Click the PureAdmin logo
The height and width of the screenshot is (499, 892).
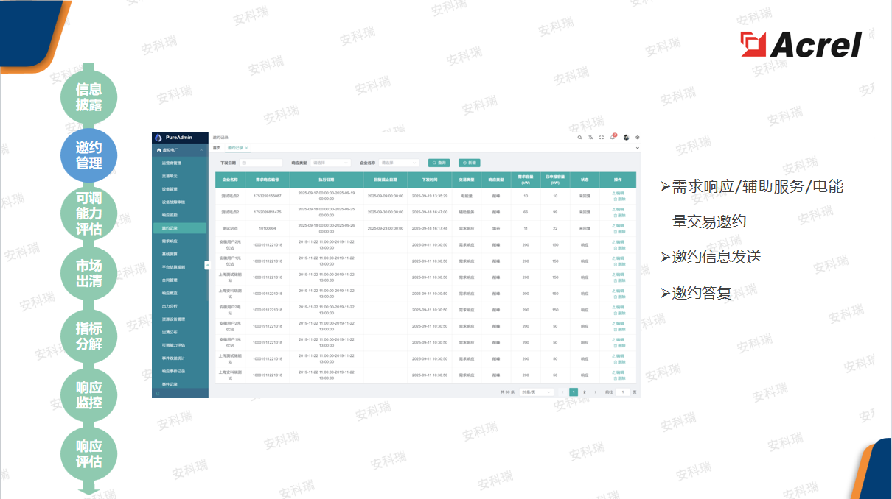(x=173, y=138)
